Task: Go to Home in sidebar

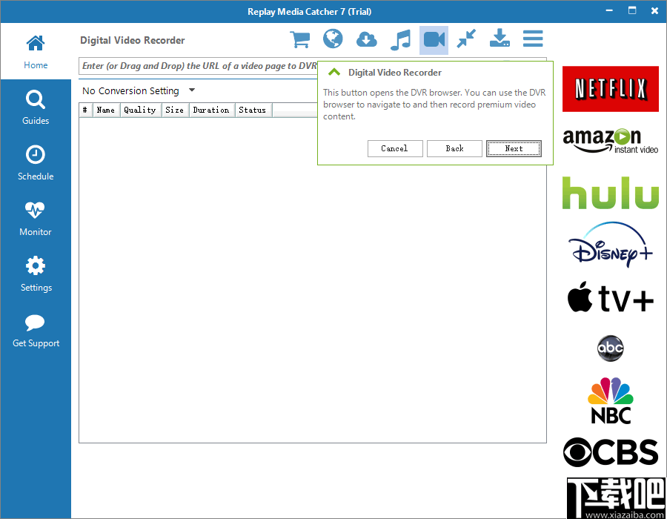Action: [x=36, y=52]
